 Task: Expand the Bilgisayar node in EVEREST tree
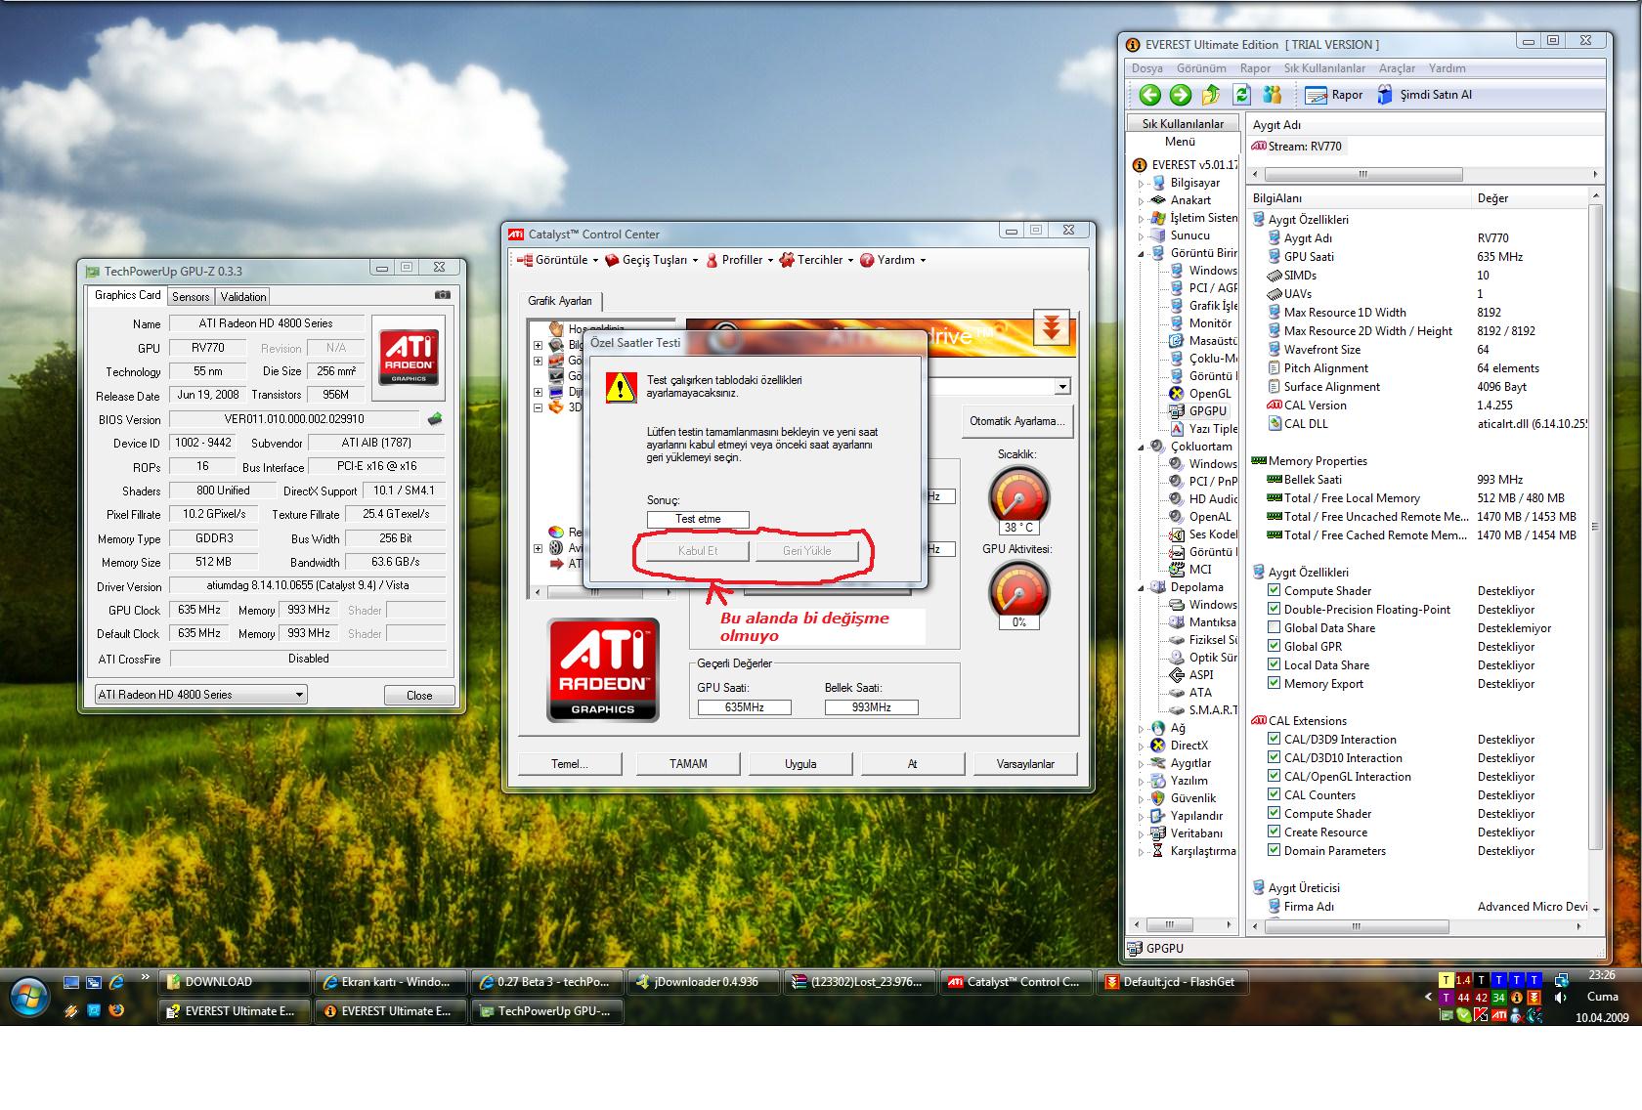pyautogui.click(x=1141, y=184)
